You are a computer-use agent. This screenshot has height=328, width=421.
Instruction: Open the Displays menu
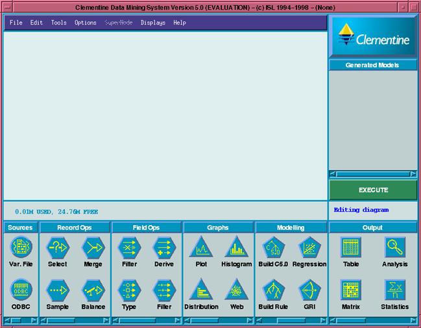[153, 23]
